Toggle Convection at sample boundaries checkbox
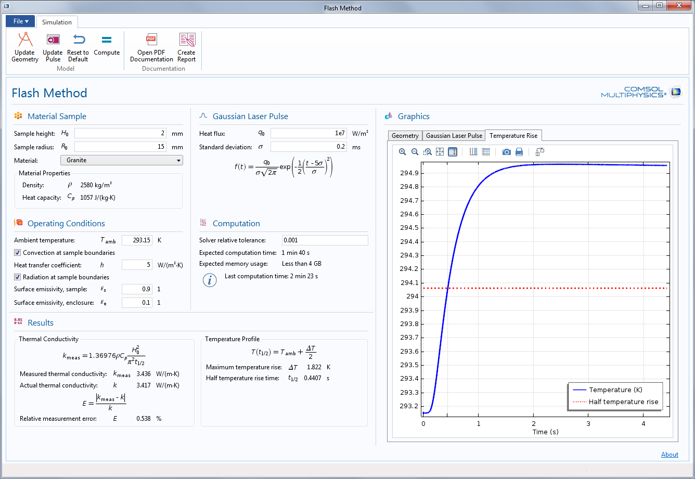 [18, 253]
